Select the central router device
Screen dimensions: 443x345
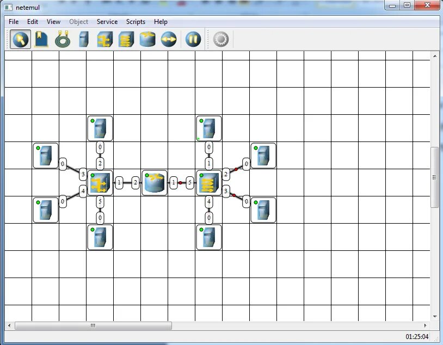click(154, 183)
